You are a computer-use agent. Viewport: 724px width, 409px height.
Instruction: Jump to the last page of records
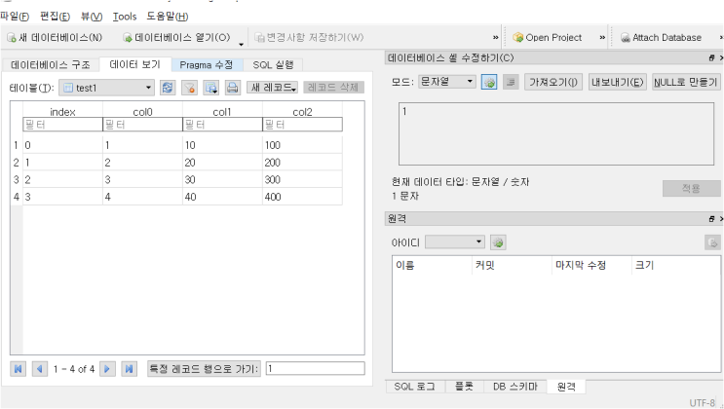(x=129, y=369)
